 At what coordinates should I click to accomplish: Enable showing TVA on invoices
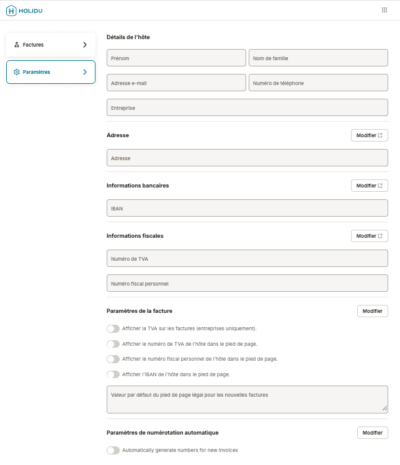pos(113,328)
